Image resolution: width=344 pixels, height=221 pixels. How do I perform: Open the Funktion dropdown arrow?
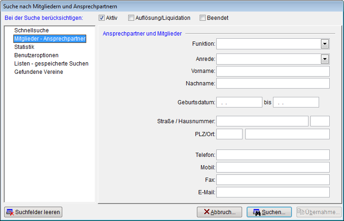tap(325, 44)
